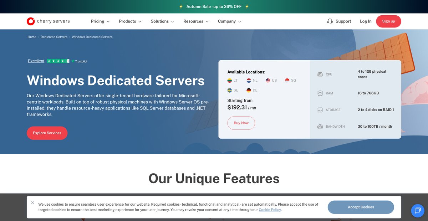Click the Excellent Trustpilot link
Viewport: 428px width, 221px height.
(x=36, y=61)
